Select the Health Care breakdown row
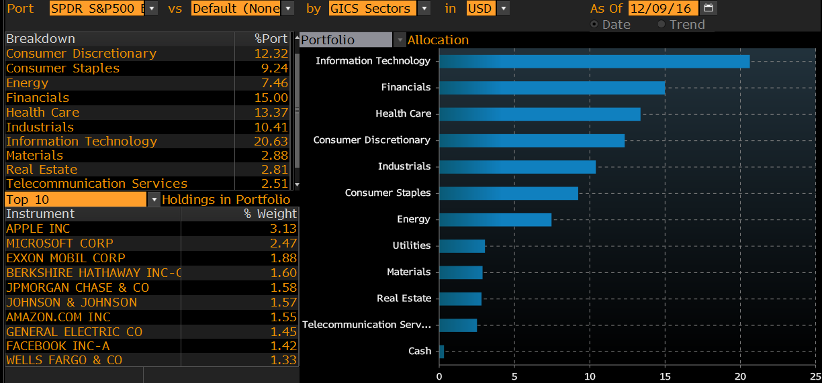This screenshot has width=822, height=383. click(x=147, y=113)
